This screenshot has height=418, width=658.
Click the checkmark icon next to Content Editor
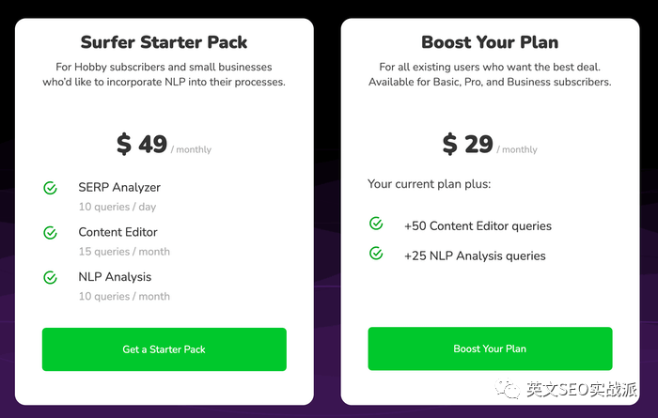click(51, 232)
